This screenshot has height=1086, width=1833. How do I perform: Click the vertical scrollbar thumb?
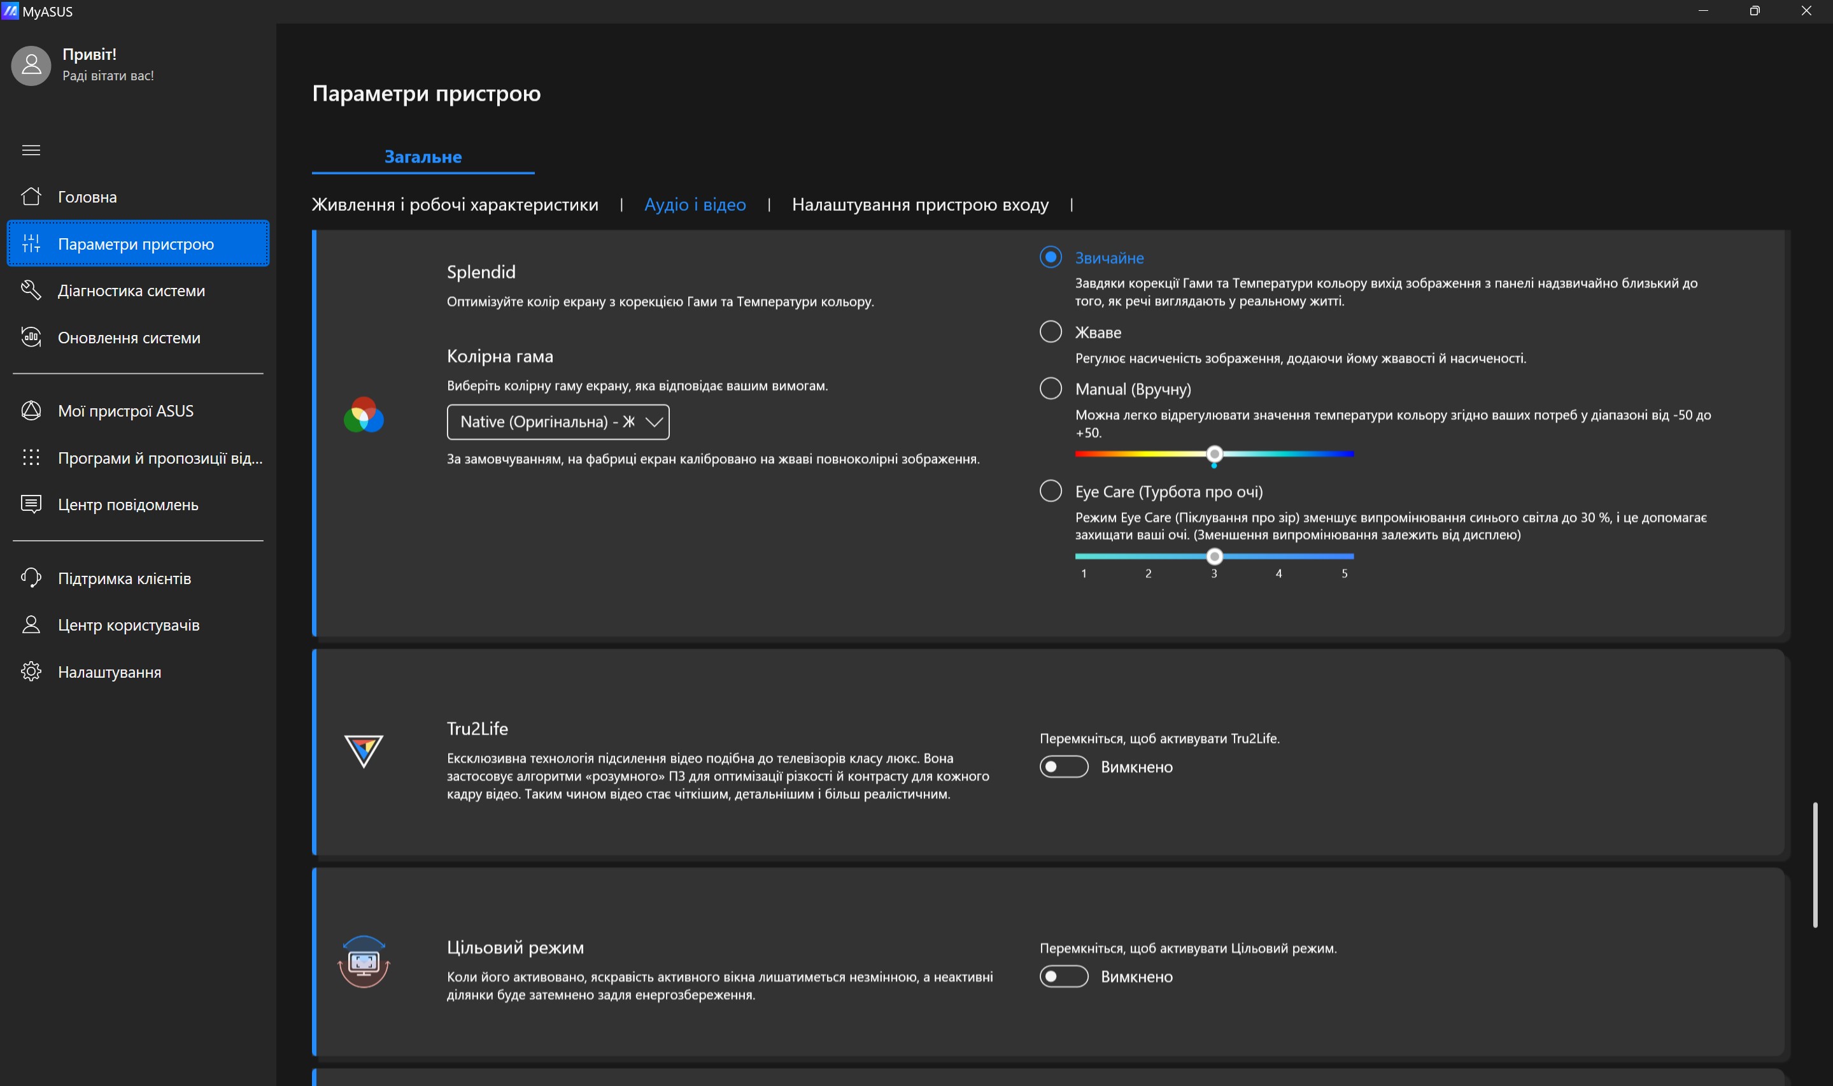point(1815,865)
